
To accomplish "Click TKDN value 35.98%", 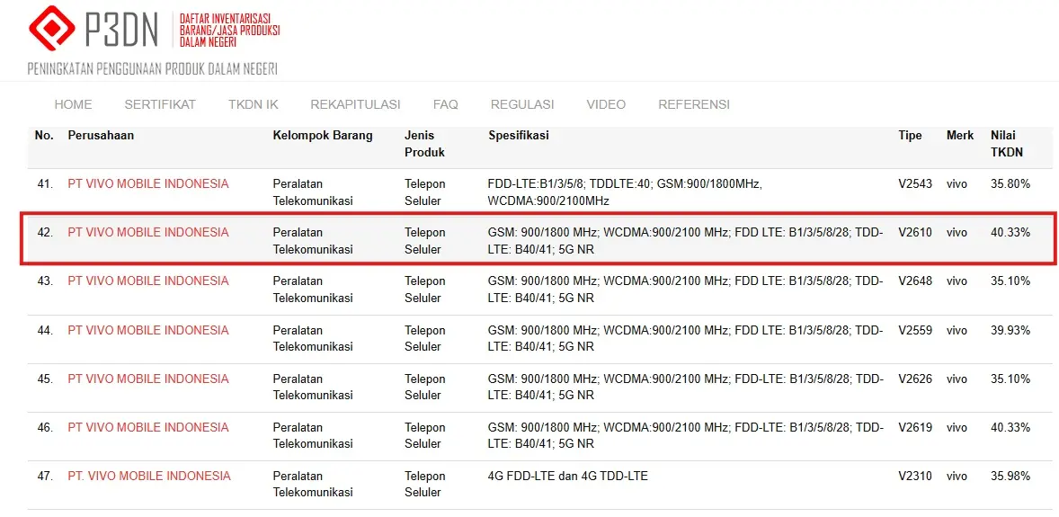I will pos(1010,477).
